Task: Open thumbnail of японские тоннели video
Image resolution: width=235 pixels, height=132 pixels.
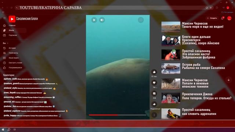Action: [171, 84]
